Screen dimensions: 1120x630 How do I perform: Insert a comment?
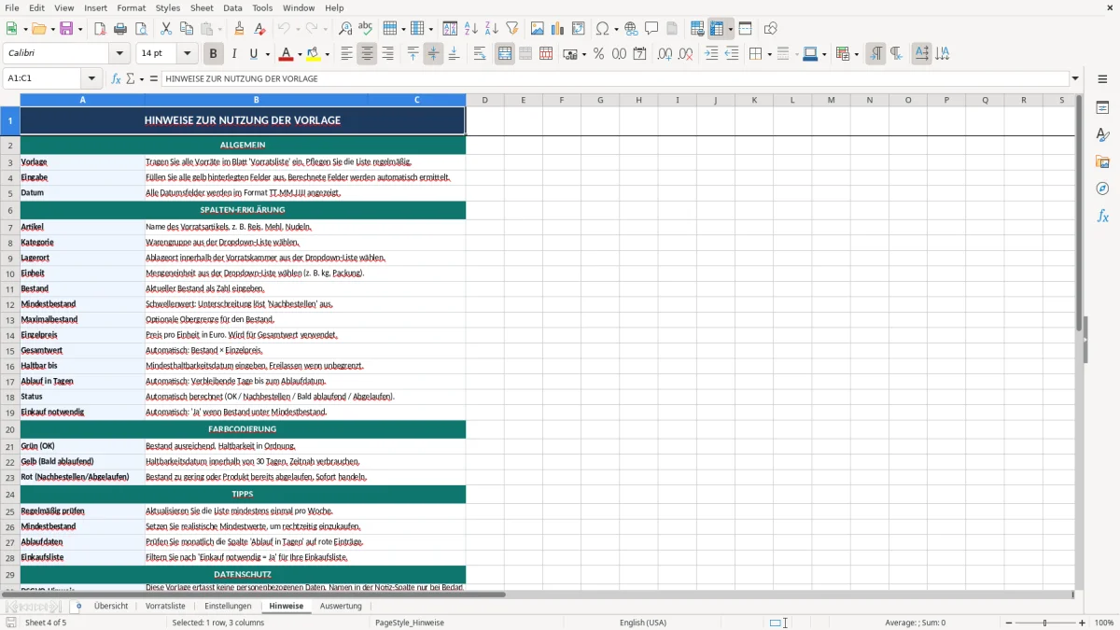651,29
